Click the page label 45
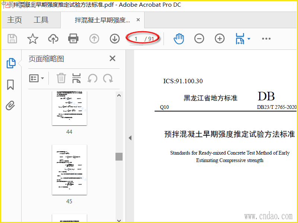This screenshot has width=298, height=223. click(x=69, y=201)
